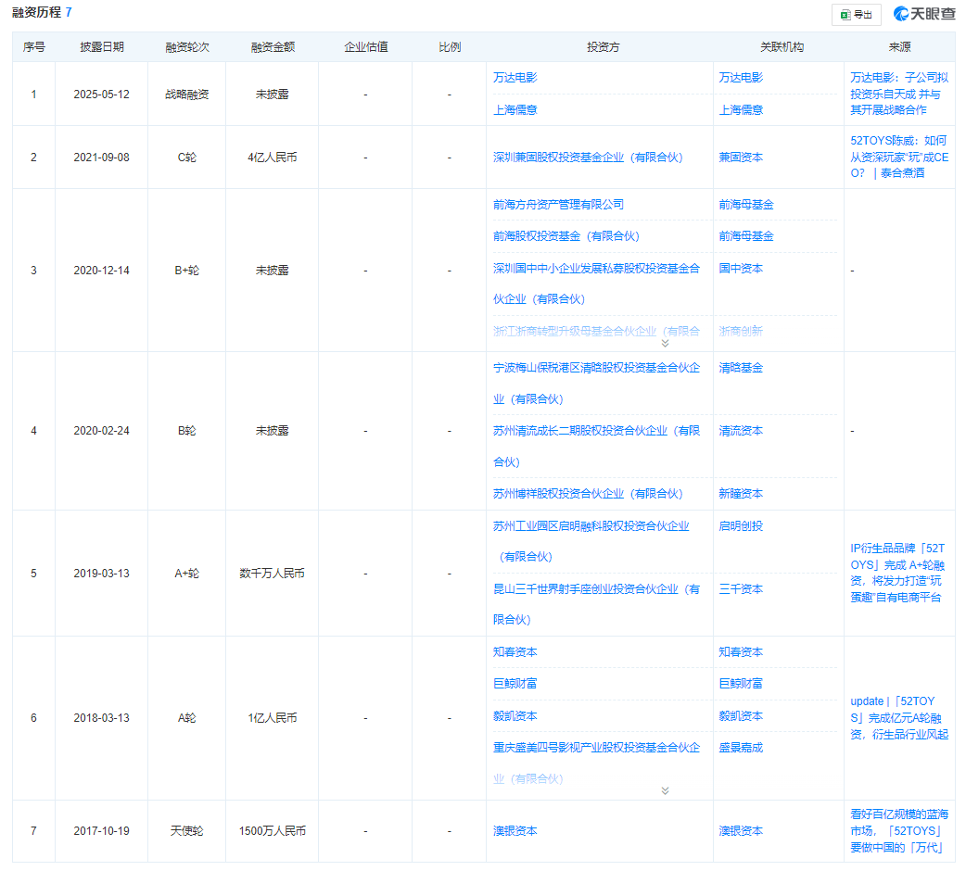The image size is (966, 871).
Task: Click the 导出 export button
Action: point(857,15)
